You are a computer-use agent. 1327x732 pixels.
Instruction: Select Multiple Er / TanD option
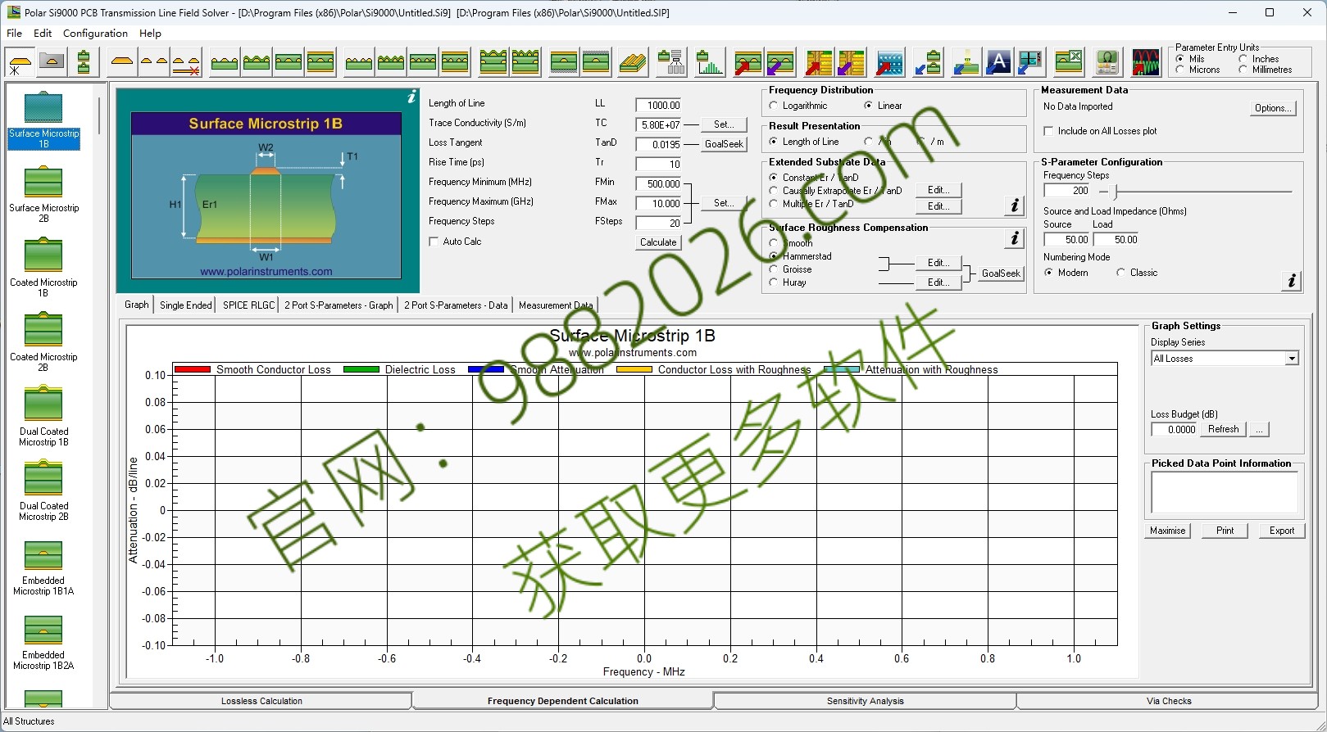pos(774,204)
